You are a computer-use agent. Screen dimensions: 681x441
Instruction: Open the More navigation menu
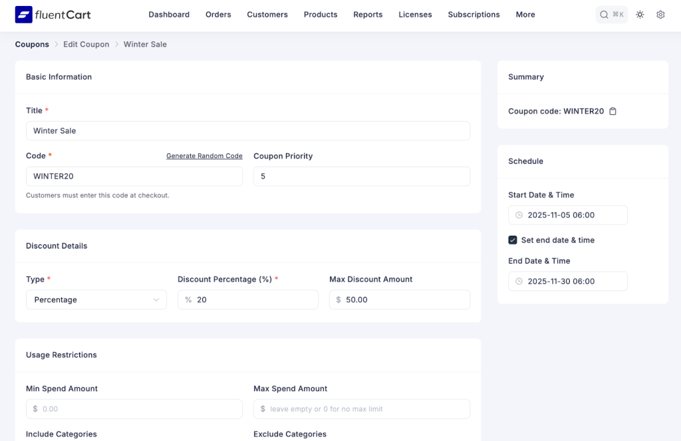[x=525, y=14]
